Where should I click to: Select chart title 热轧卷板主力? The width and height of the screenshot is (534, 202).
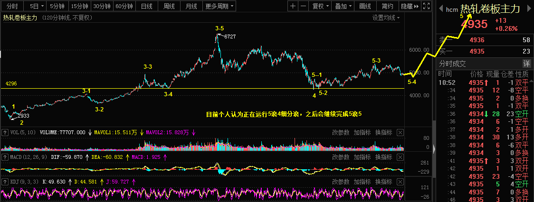(x=20, y=18)
